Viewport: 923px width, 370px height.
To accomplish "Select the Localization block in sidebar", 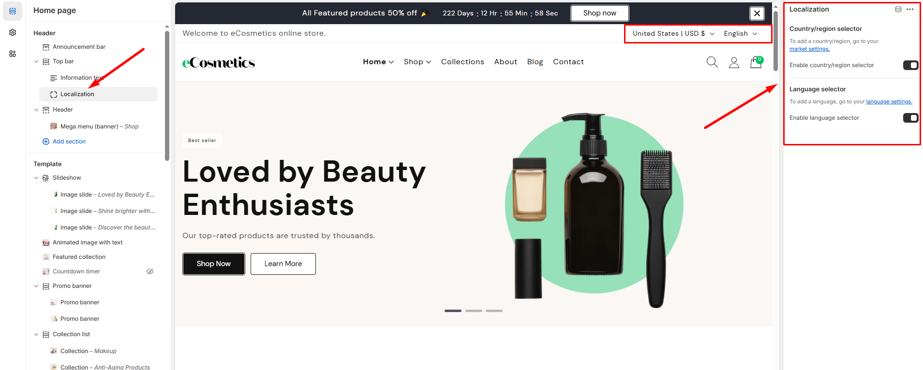I will (98, 94).
